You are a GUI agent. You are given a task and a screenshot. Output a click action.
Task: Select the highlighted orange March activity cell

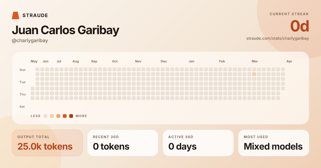[254, 74]
